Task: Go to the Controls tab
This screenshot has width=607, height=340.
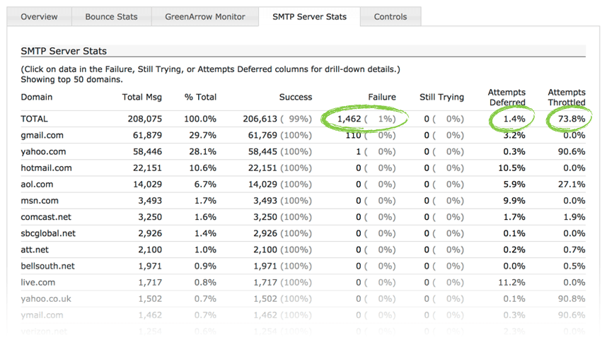Action: (390, 17)
